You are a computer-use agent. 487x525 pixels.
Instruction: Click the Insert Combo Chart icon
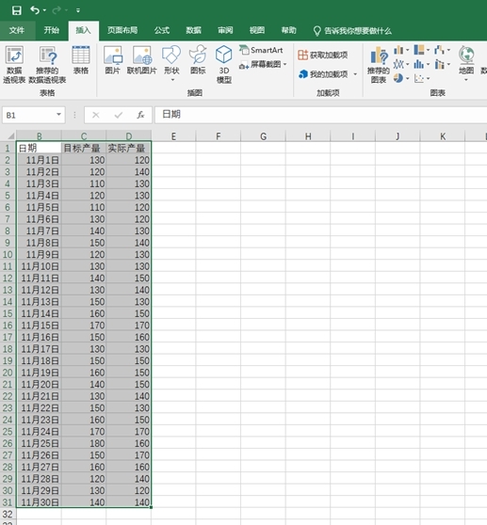tap(439, 64)
